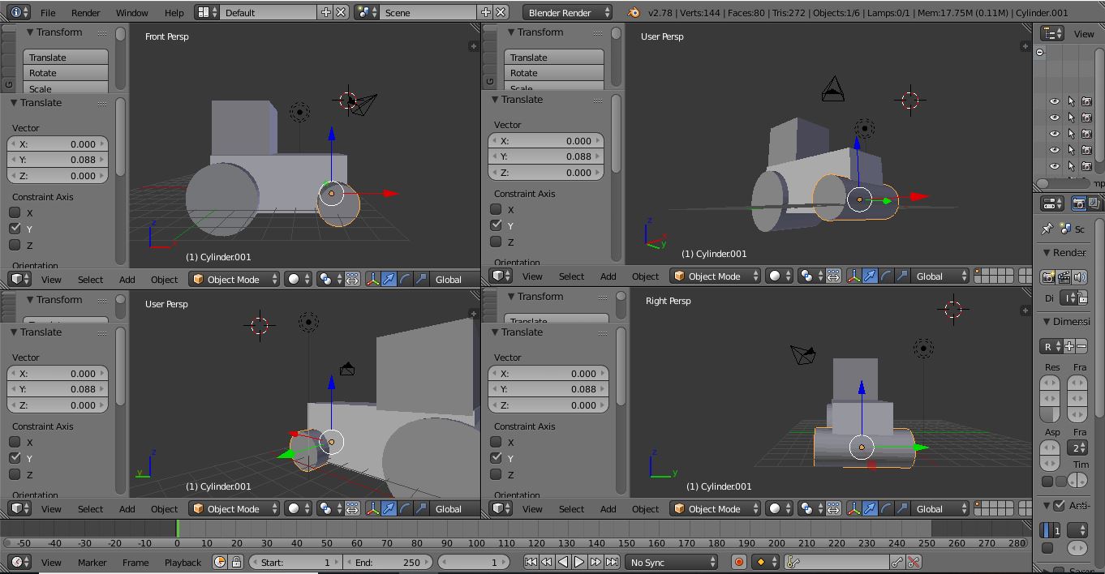Toggle the Anti-Aliasing checkbox
Screen dimensions: 1105x574
pyautogui.click(x=1059, y=505)
